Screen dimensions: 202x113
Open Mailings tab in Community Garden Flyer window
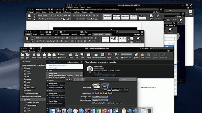[x=77, y=12]
